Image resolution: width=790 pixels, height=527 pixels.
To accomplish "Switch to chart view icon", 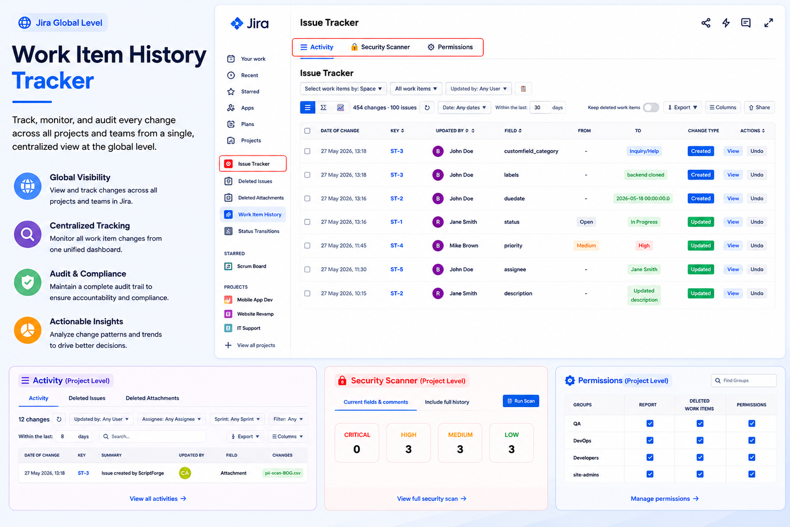I will [340, 108].
